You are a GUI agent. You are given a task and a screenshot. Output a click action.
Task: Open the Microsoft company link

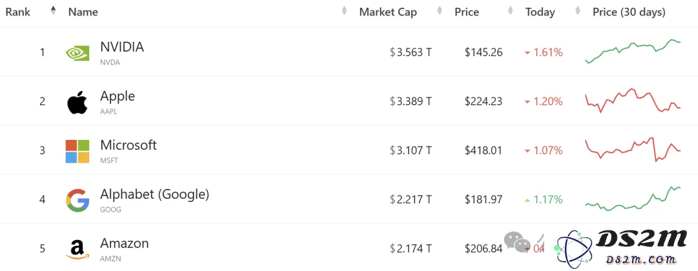tap(128, 145)
